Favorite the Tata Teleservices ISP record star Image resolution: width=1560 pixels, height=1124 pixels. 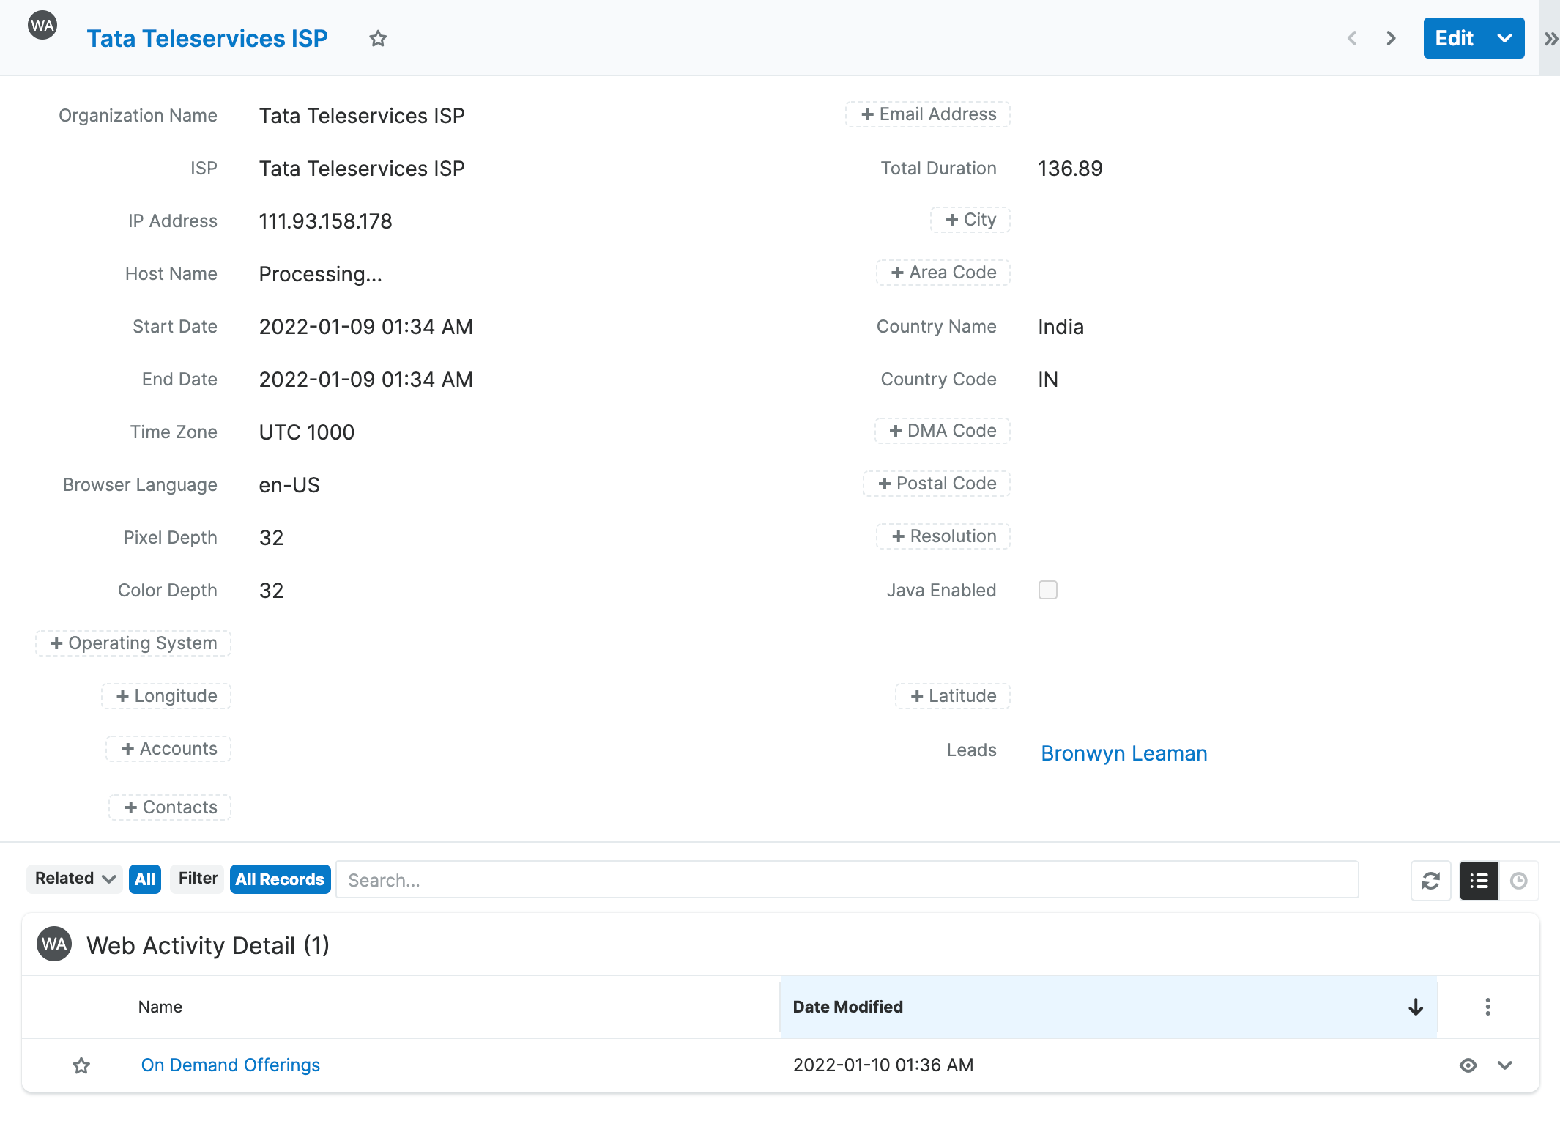[378, 38]
